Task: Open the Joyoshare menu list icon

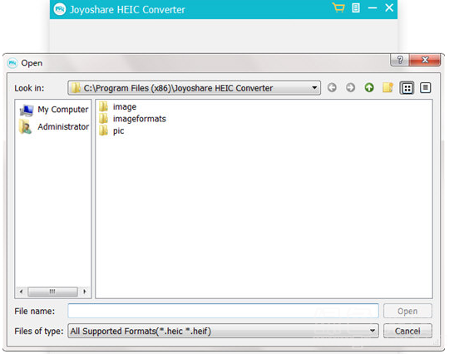Action: point(356,7)
